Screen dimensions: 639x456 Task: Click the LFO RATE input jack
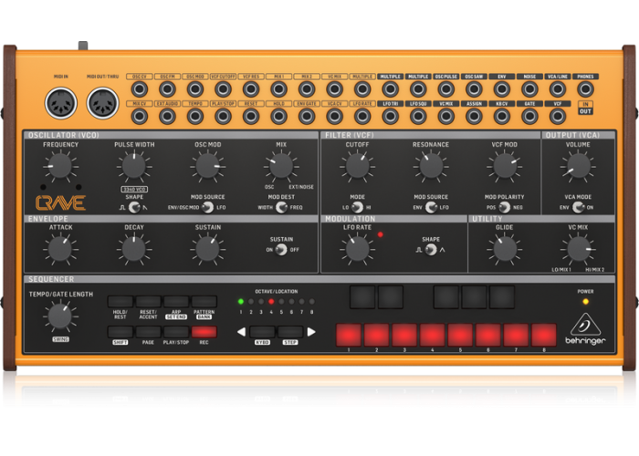pyautogui.click(x=362, y=116)
